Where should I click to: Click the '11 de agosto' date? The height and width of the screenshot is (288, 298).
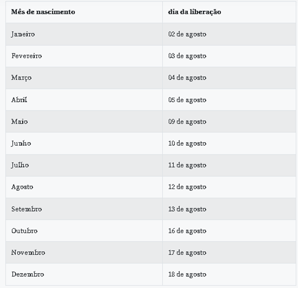point(187,165)
